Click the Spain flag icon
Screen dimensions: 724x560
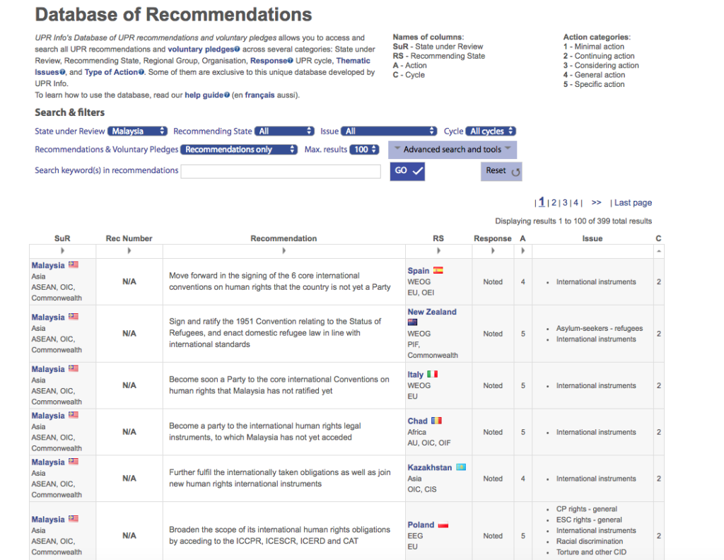click(x=438, y=271)
